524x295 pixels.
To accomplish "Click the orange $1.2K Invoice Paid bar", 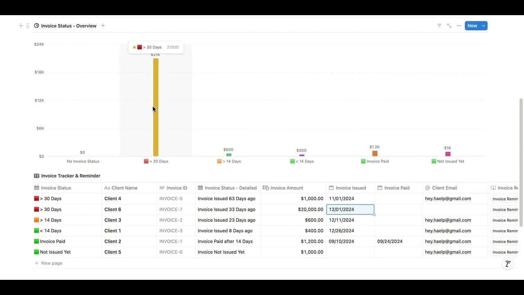I will pos(375,153).
